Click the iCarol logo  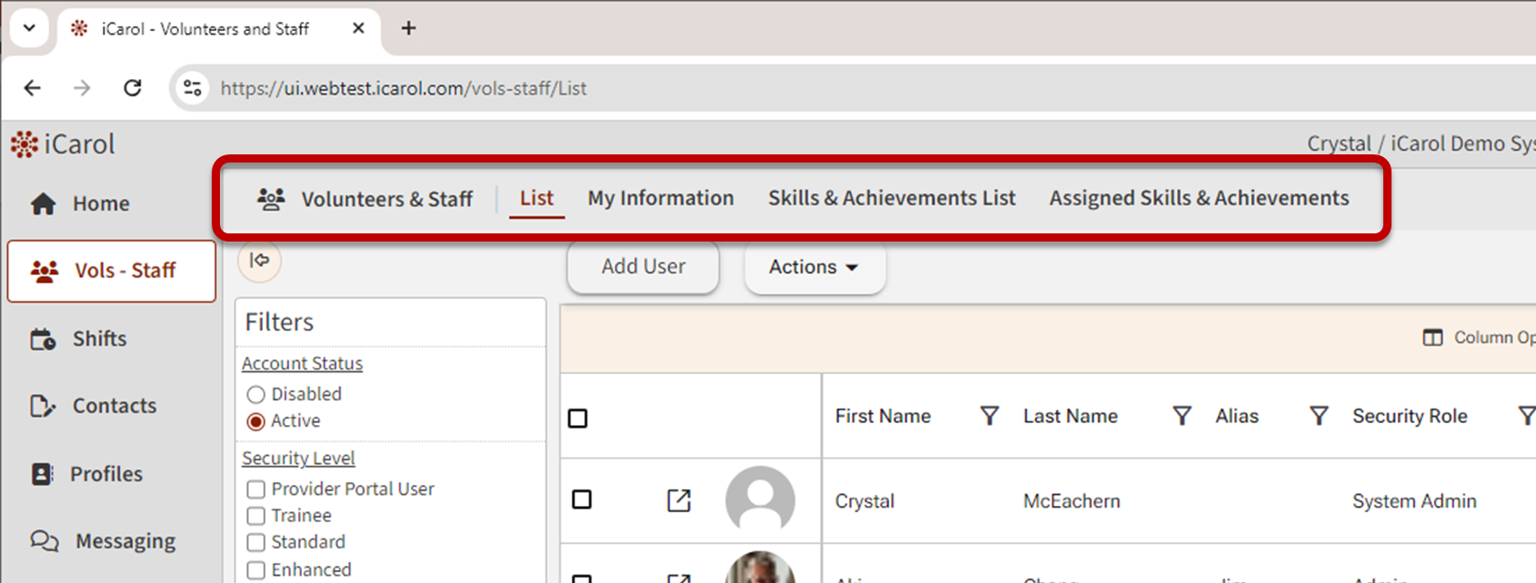click(x=63, y=144)
